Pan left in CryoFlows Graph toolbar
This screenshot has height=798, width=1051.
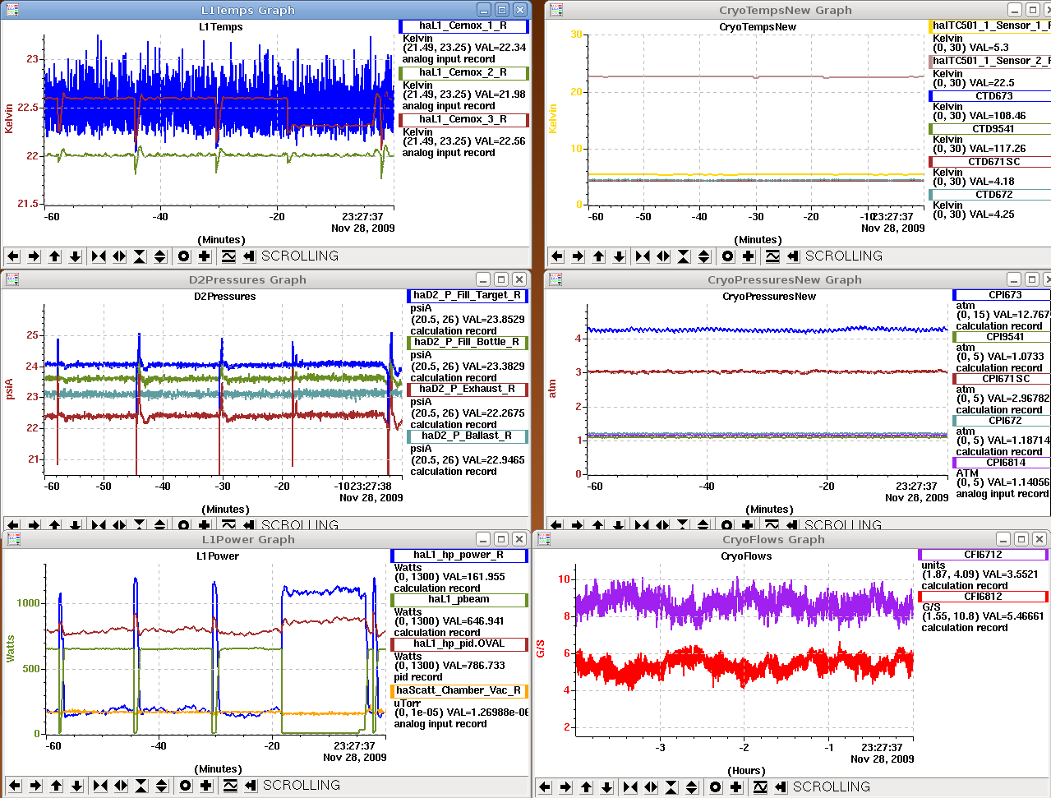tap(545, 787)
